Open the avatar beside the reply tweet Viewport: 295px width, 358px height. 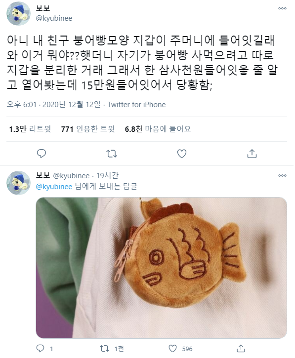(x=18, y=183)
